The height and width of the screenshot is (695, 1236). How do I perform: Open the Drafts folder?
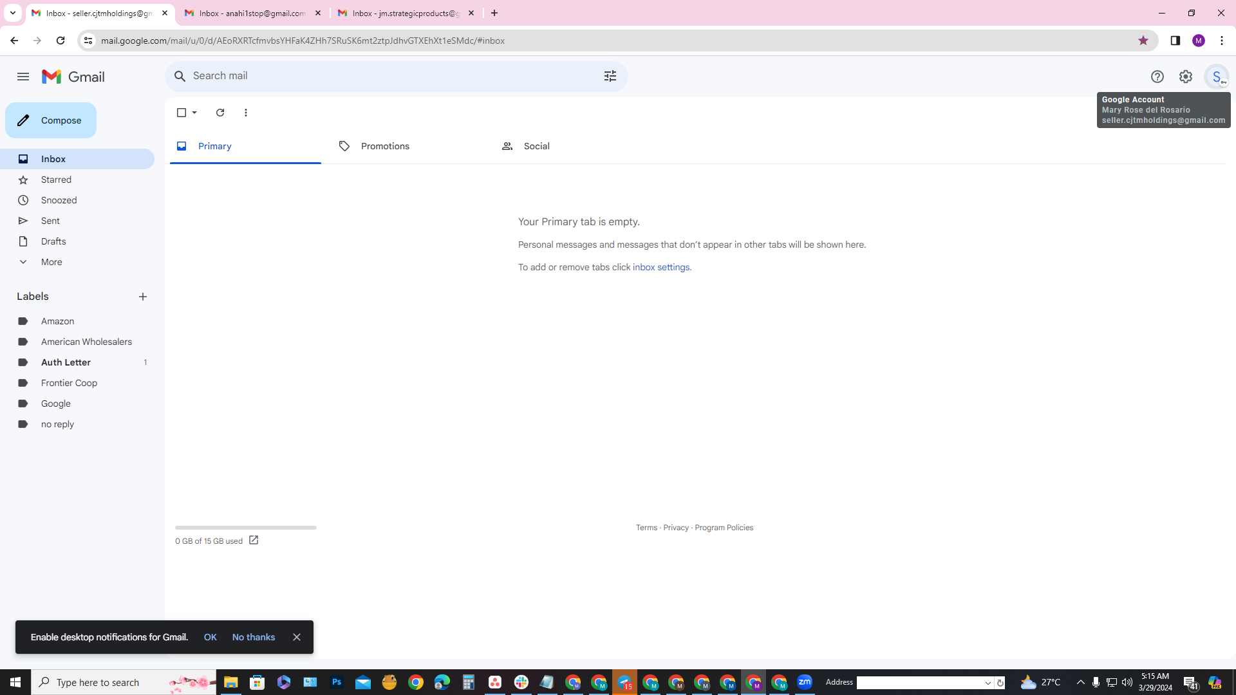[77, 241]
